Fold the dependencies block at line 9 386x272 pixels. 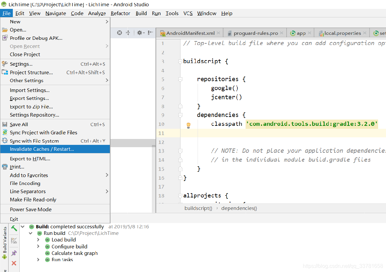180,115
